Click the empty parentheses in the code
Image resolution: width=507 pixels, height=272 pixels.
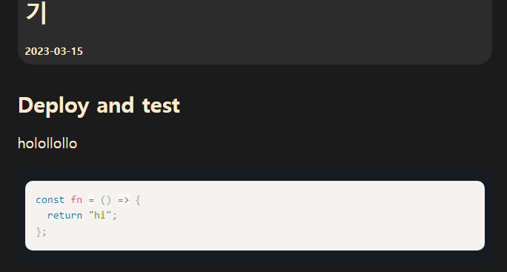pos(106,200)
